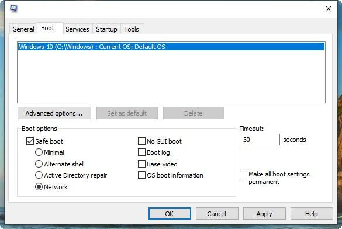
Task: Uncheck the Safe boot checkbox
Action: [x=30, y=141]
